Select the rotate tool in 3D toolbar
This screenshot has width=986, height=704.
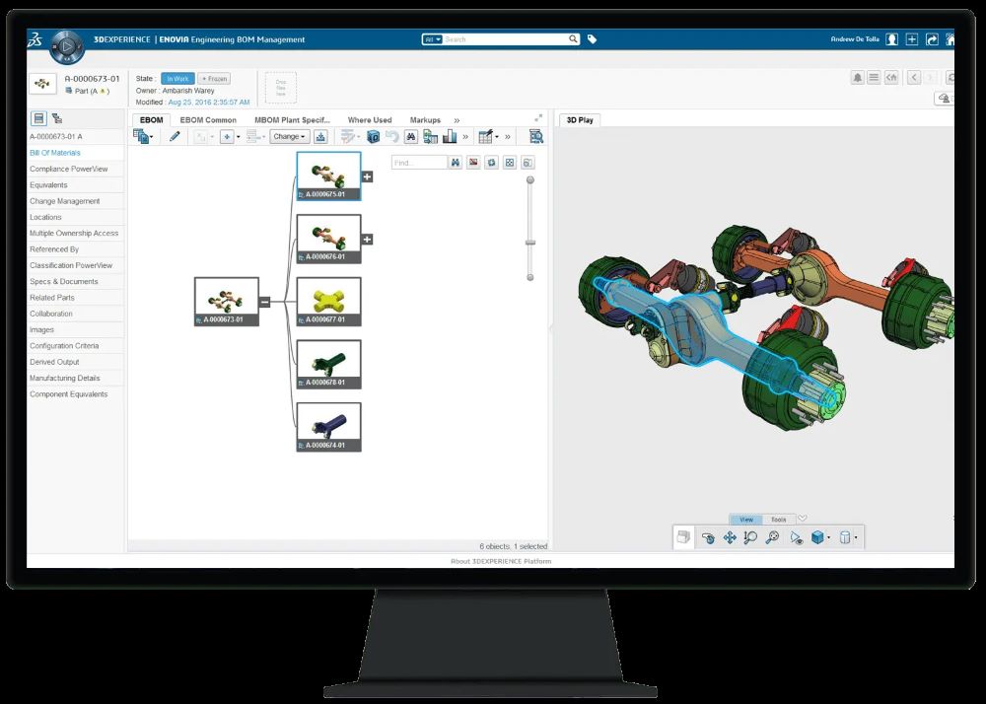tap(708, 538)
